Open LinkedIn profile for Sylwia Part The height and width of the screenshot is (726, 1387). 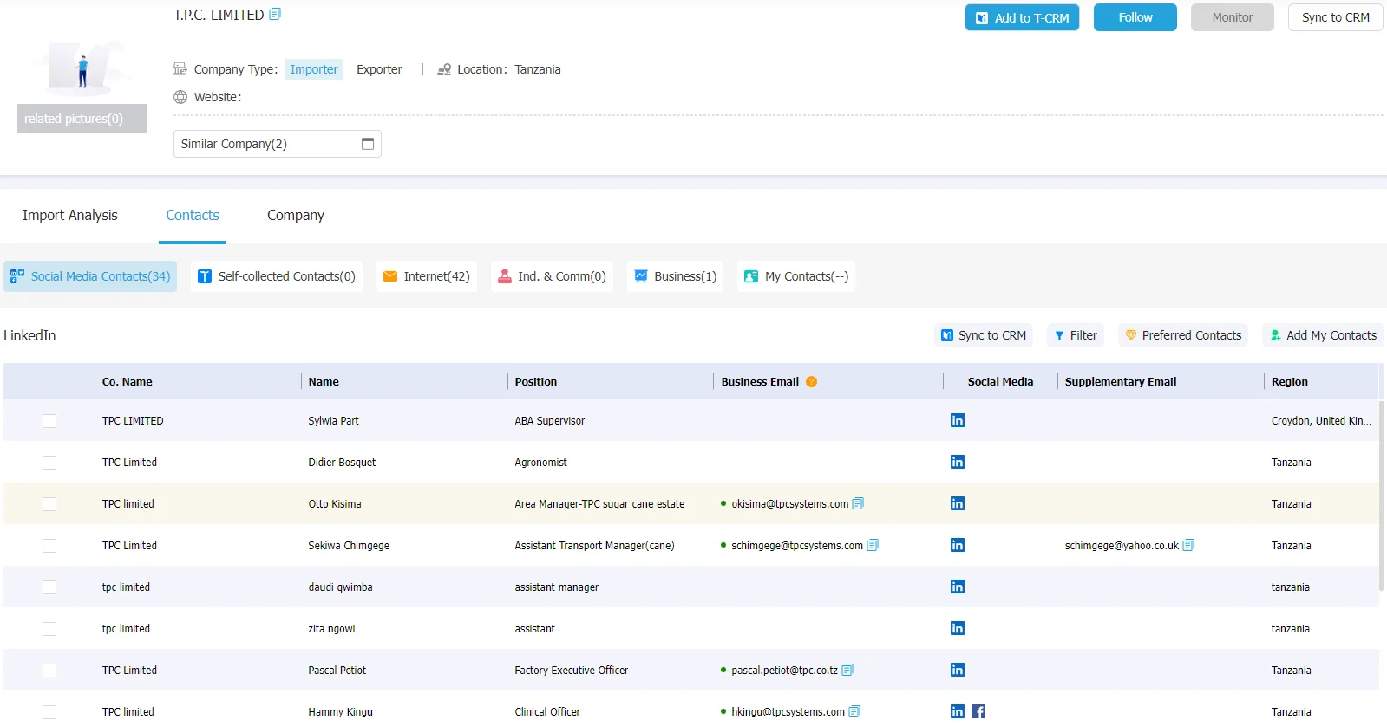pyautogui.click(x=958, y=420)
